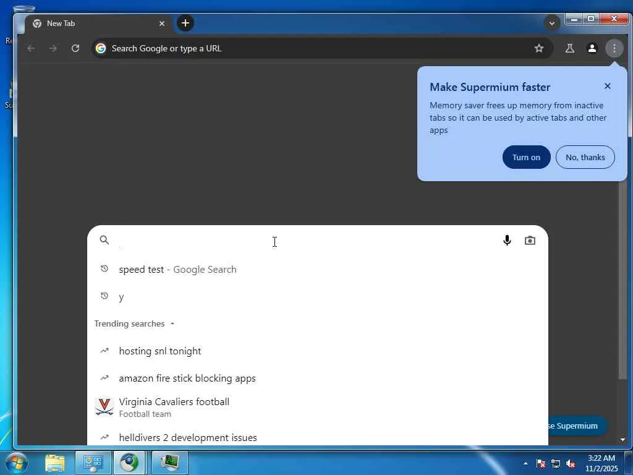Viewport: 633px width, 475px height.
Task: Open the profile avatar icon
Action: 592,48
